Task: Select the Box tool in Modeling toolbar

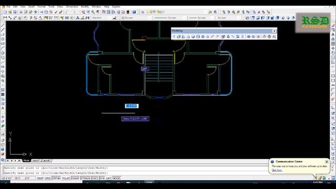Action: coord(178,37)
